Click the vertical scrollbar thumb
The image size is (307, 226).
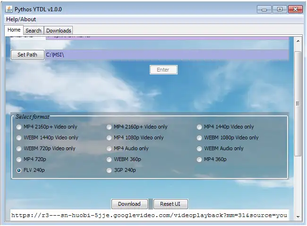tap(298, 104)
